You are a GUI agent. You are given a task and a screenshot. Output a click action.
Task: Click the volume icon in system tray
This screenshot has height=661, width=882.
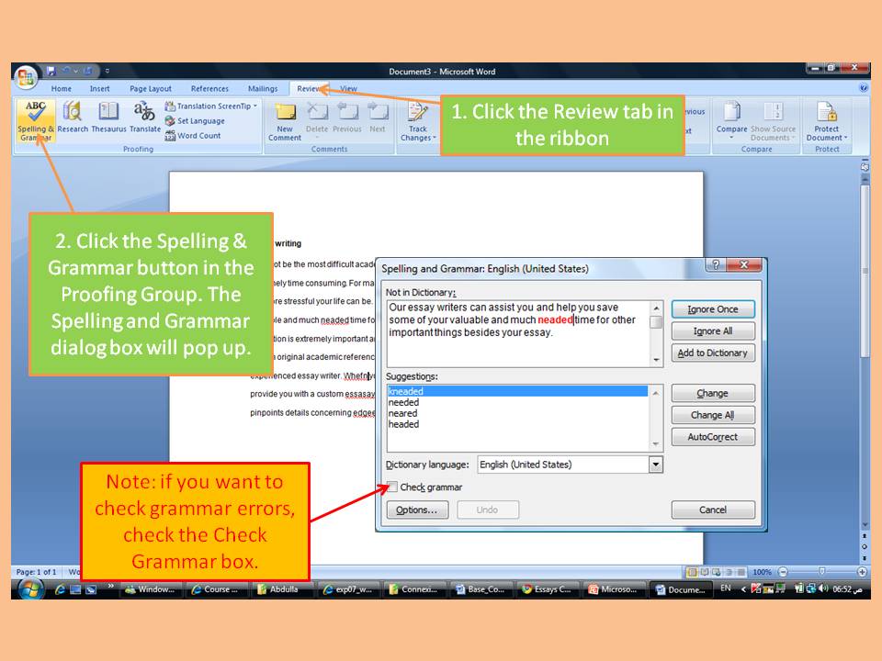tap(823, 588)
